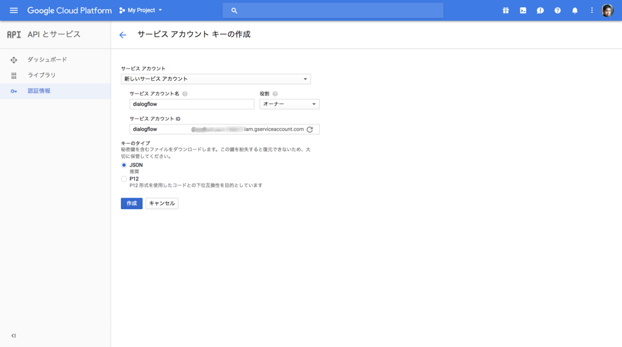The height and width of the screenshot is (347, 622).
Task: Go to ダッシュボード in sidebar
Action: (x=47, y=60)
